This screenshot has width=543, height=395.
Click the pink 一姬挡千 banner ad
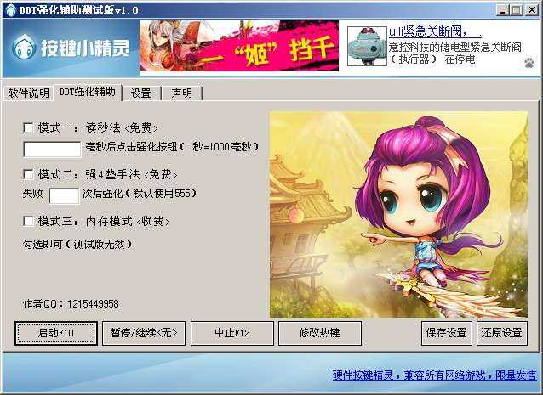(239, 46)
